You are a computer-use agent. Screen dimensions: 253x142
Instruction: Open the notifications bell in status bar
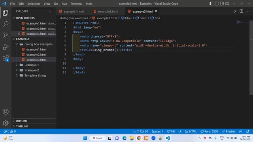pyautogui.click(x=248, y=131)
